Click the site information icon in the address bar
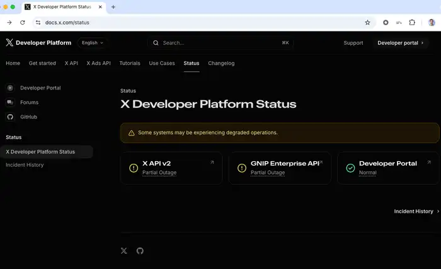This screenshot has width=441, height=269. click(x=38, y=23)
